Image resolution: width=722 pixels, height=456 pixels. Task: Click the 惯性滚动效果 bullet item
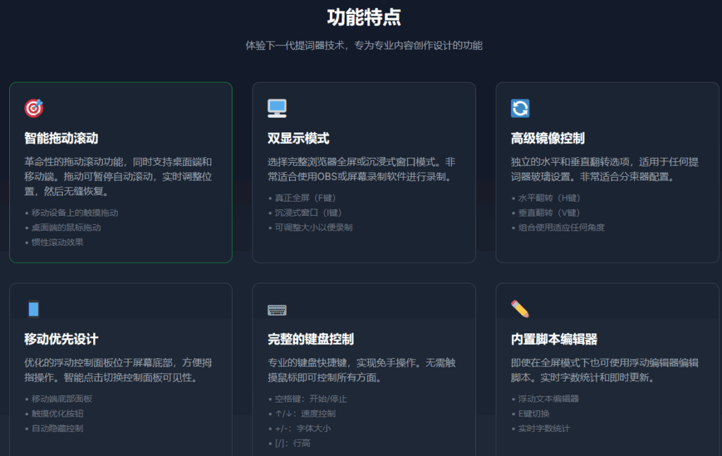coord(57,242)
